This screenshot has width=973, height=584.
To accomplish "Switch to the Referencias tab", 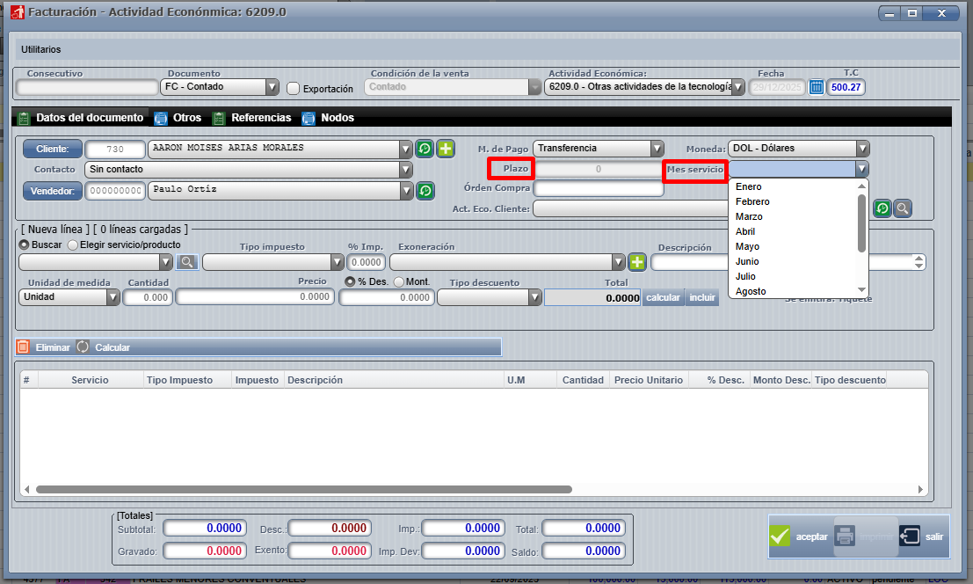I will coord(251,118).
